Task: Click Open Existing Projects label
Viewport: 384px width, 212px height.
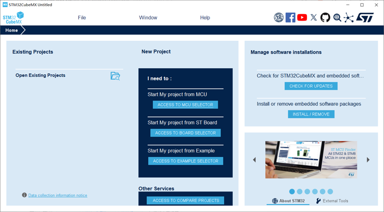Action: [x=40, y=75]
